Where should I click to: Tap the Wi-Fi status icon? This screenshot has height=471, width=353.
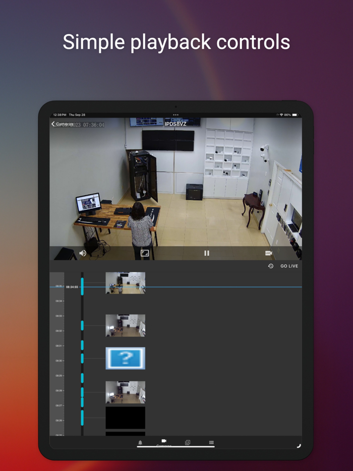tap(281, 115)
